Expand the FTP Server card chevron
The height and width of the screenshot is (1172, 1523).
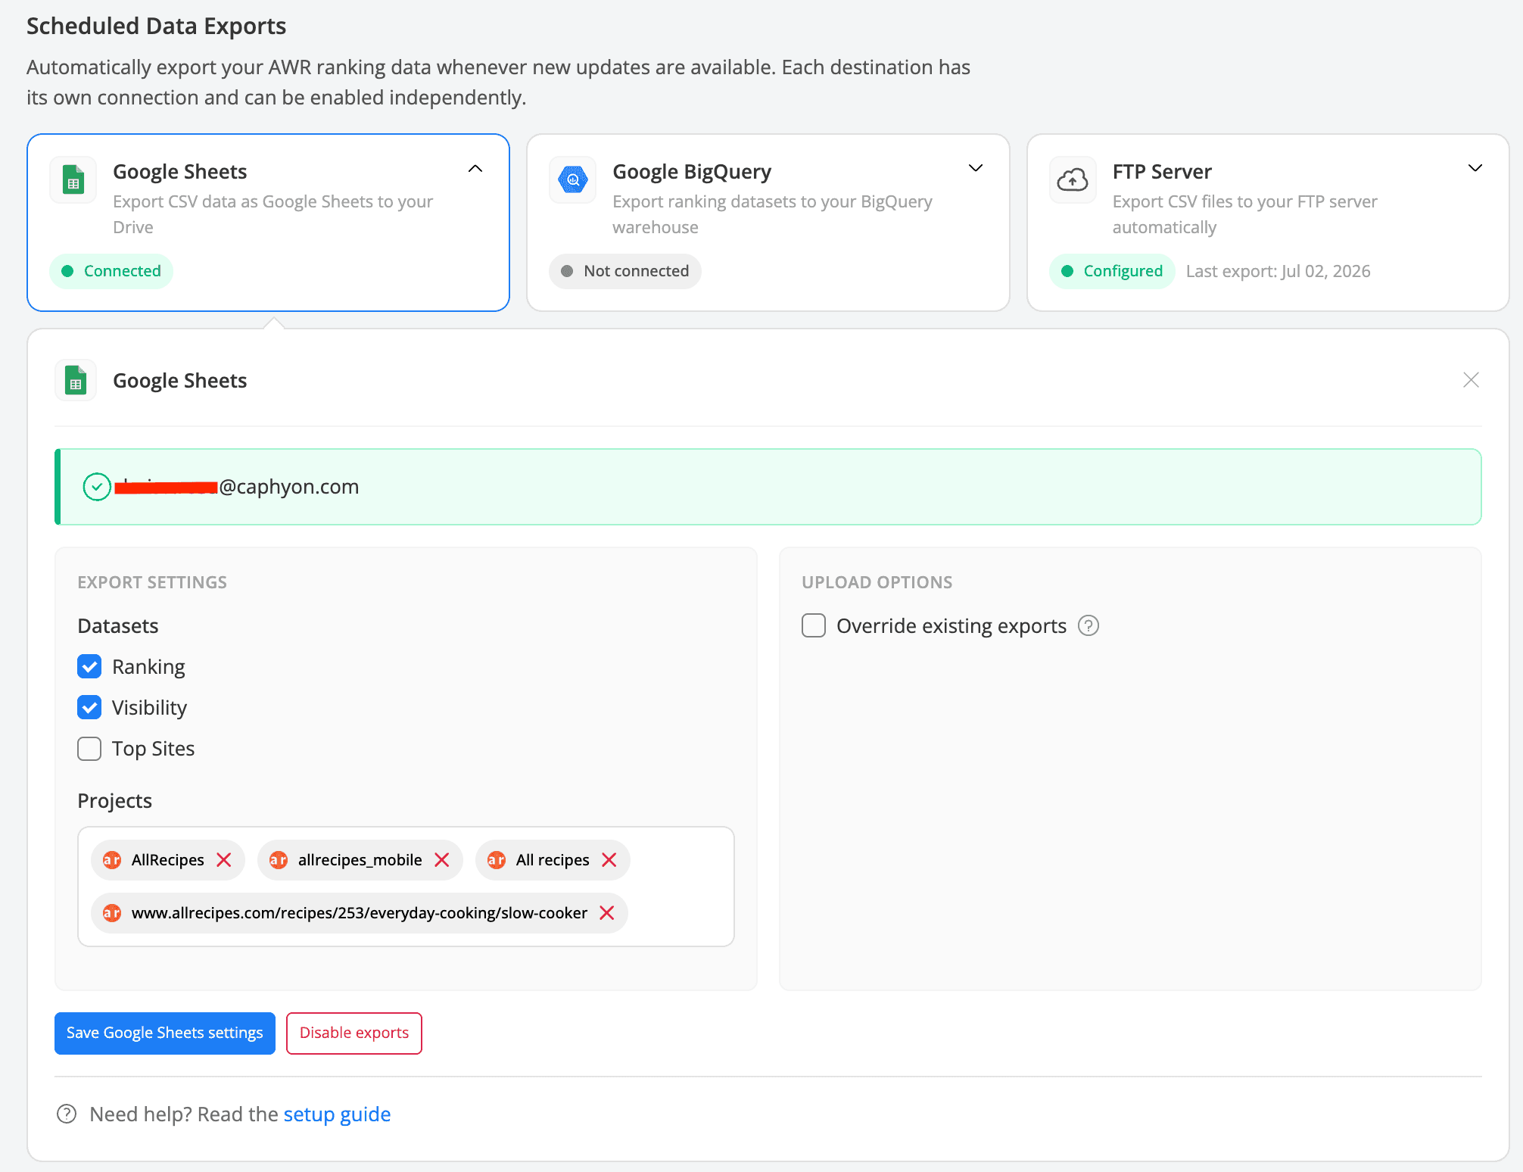pyautogui.click(x=1475, y=168)
